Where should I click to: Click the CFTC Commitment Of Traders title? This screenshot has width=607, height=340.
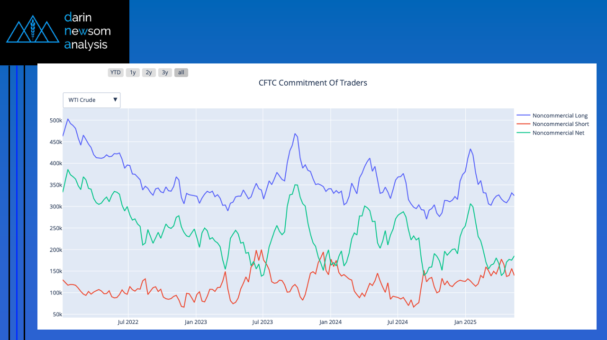313,83
